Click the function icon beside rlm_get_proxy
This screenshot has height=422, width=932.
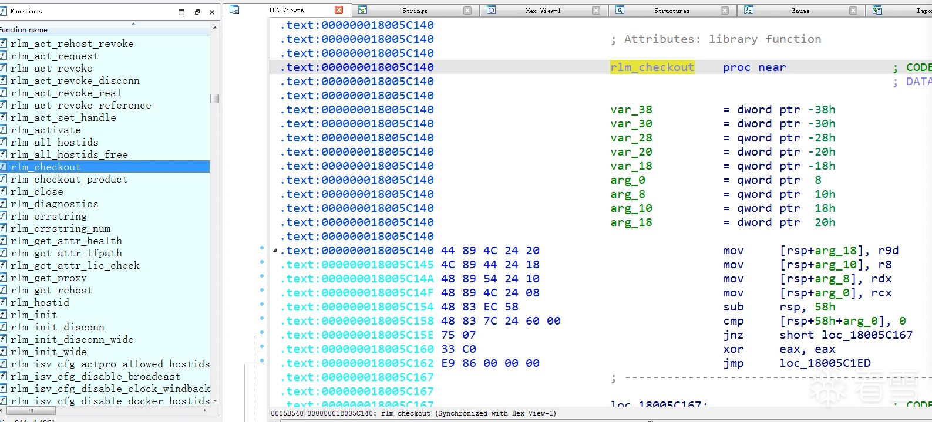click(4, 278)
